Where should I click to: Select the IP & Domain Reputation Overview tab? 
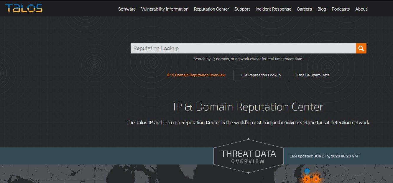(x=196, y=75)
